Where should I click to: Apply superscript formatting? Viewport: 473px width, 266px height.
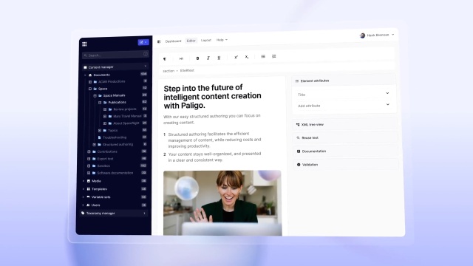236,57
